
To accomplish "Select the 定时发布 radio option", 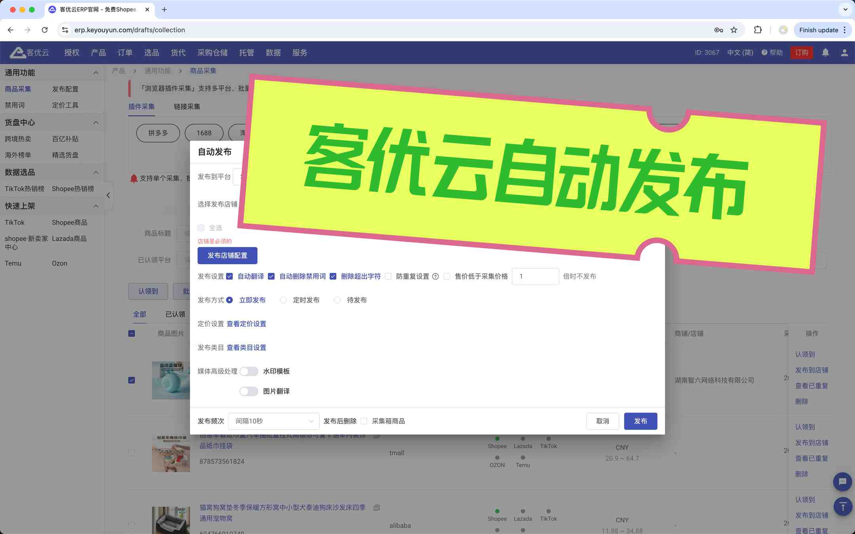I will (x=283, y=300).
